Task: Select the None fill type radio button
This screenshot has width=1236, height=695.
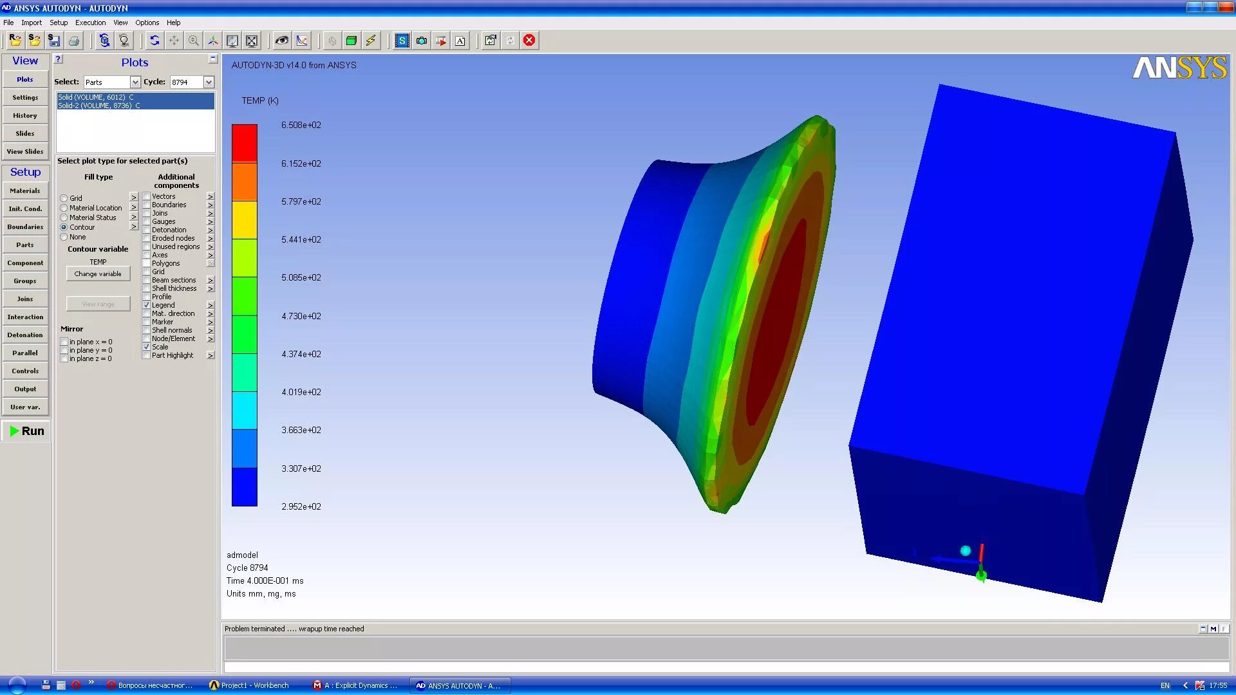Action: pos(64,237)
